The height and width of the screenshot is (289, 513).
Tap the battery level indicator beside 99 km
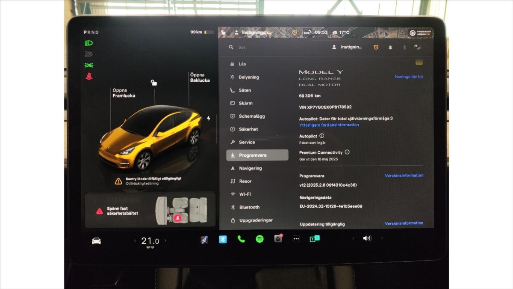point(209,32)
